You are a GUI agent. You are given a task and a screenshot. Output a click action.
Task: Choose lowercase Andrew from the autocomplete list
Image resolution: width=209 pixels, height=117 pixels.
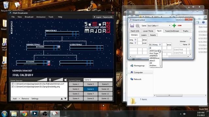[154, 65]
